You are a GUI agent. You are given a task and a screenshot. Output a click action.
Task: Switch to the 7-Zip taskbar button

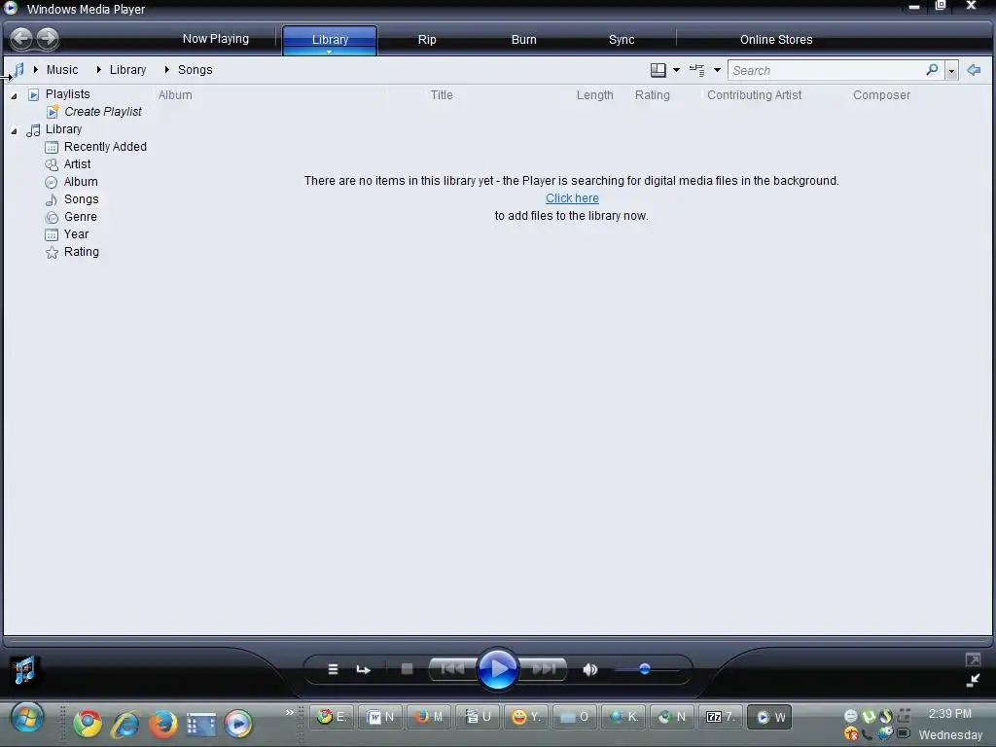point(721,717)
